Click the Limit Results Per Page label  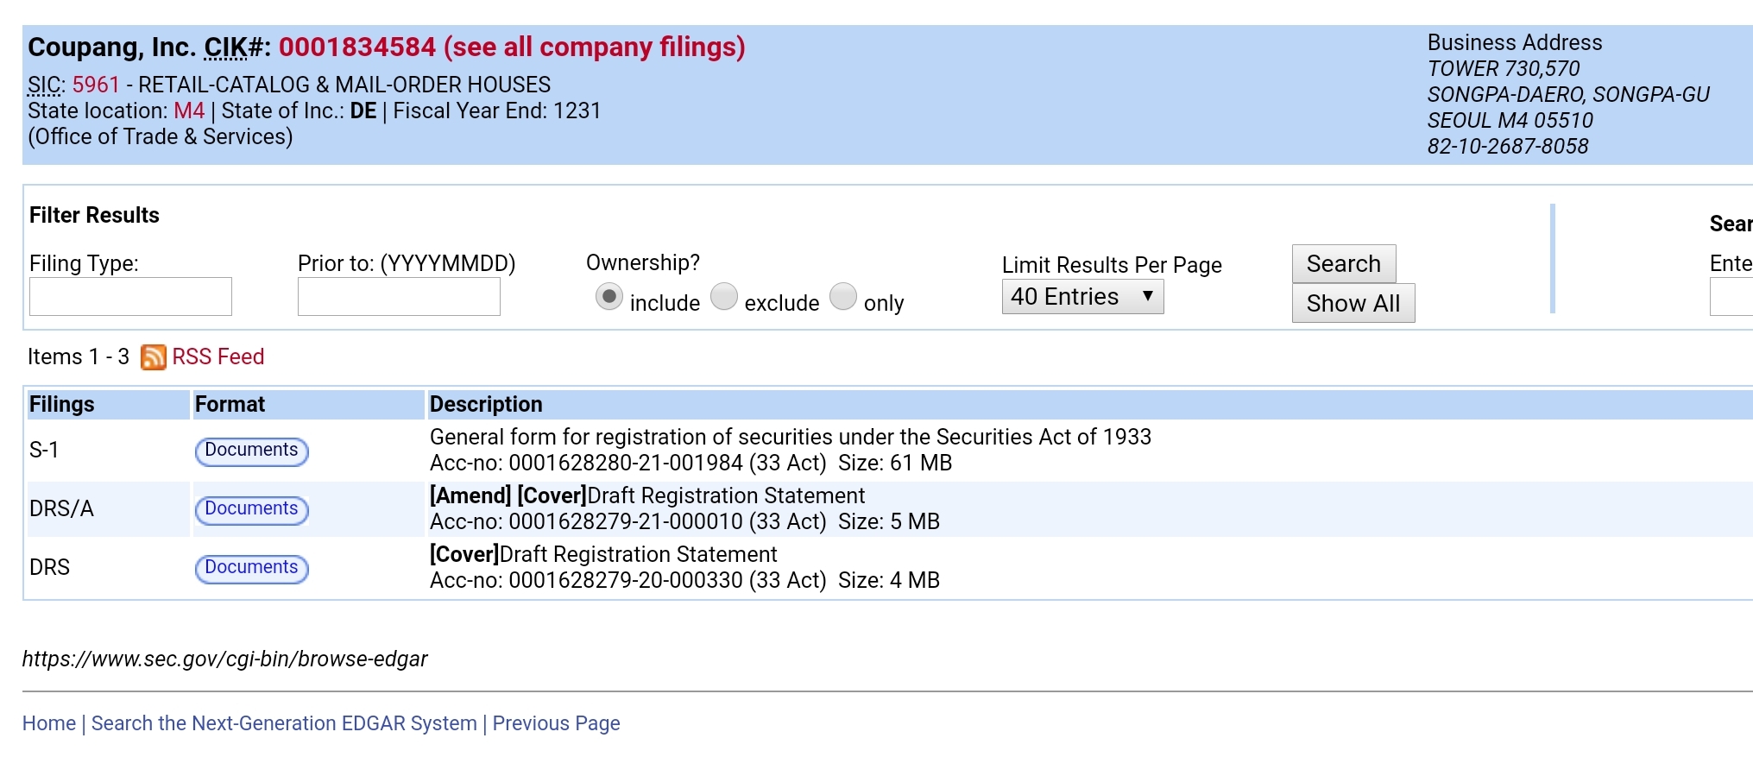click(1112, 265)
